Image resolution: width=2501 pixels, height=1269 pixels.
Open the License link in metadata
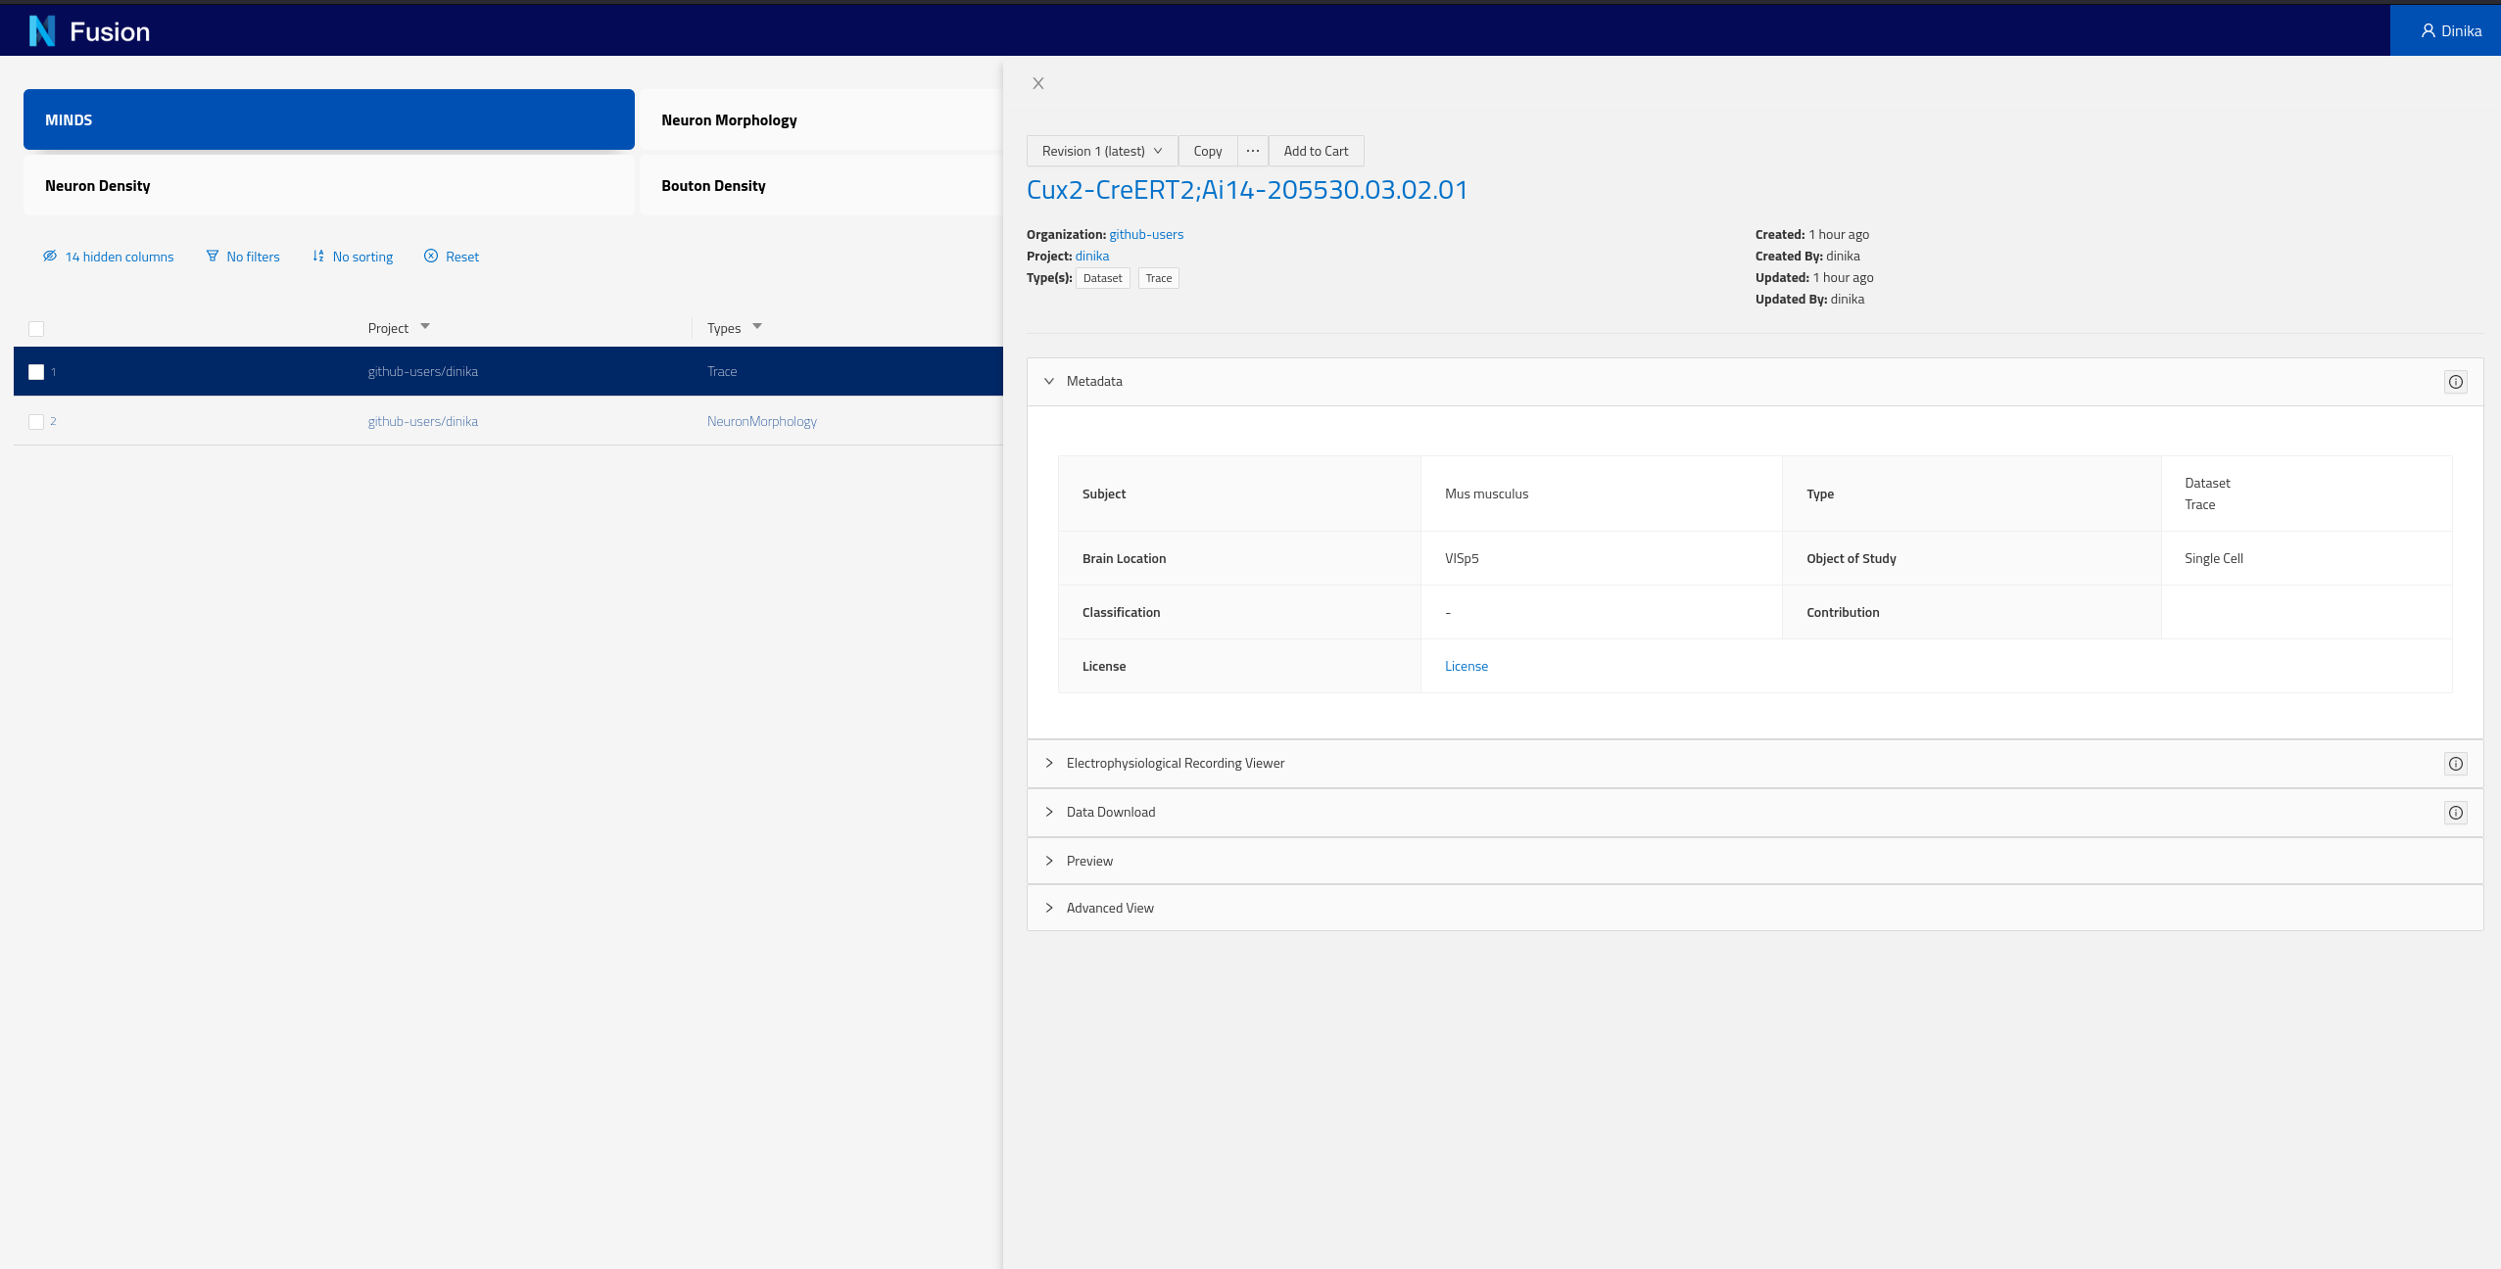[1467, 666]
